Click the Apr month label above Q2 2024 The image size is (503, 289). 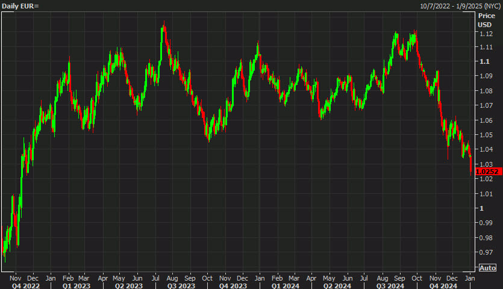311,279
